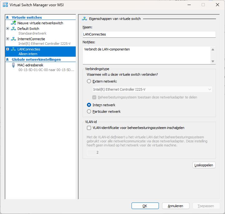Screen dimensions: 225x214
Task: Select the Default Switch entry
Action: click(x=28, y=29)
